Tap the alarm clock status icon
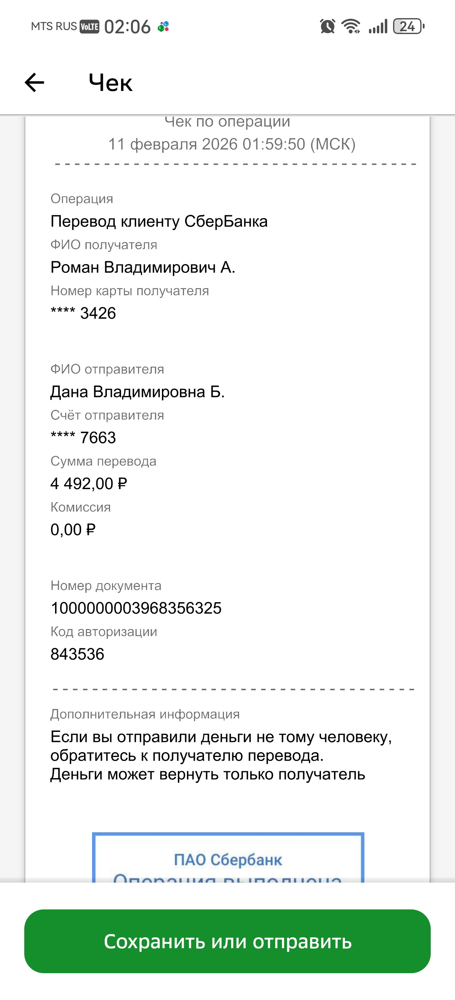This screenshot has width=455, height=1000. (x=327, y=26)
